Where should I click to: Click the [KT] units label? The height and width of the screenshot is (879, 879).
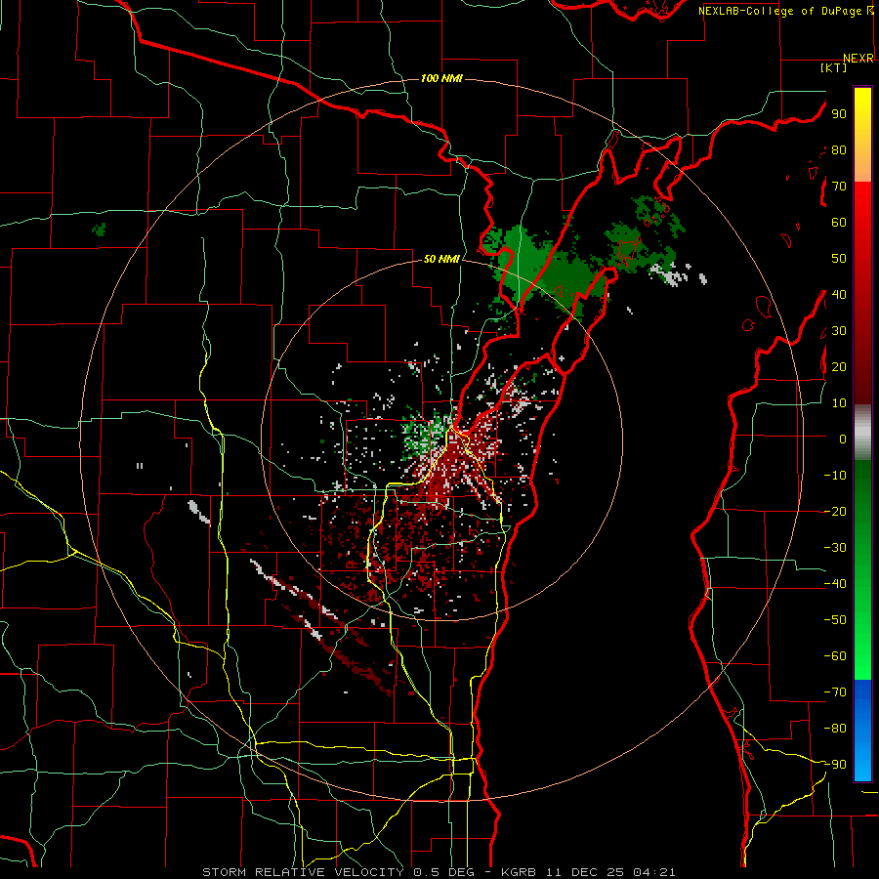(833, 67)
